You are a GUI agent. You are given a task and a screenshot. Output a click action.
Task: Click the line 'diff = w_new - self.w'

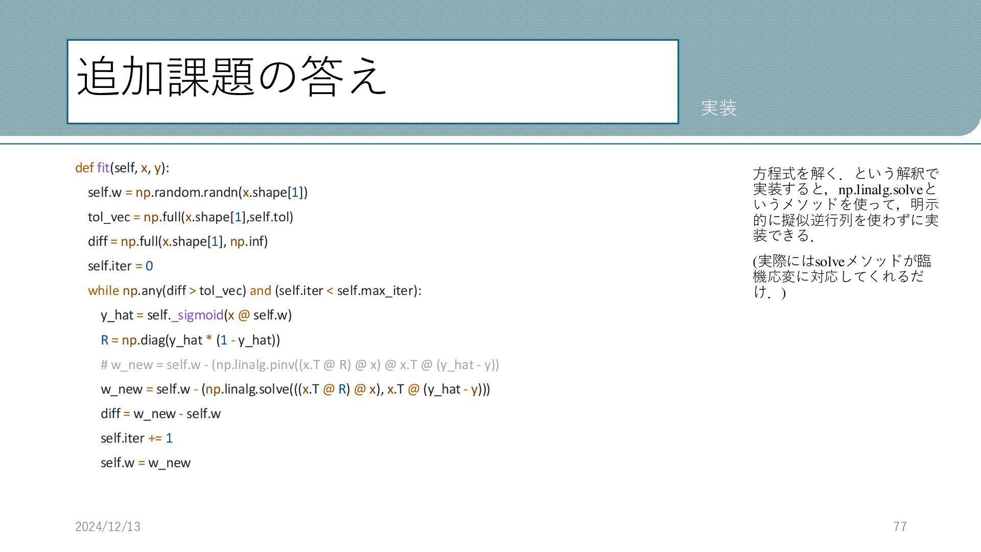click(x=160, y=413)
